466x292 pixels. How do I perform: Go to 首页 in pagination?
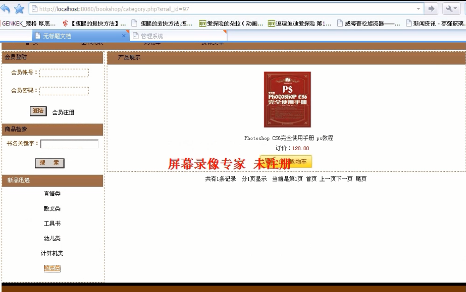311,179
